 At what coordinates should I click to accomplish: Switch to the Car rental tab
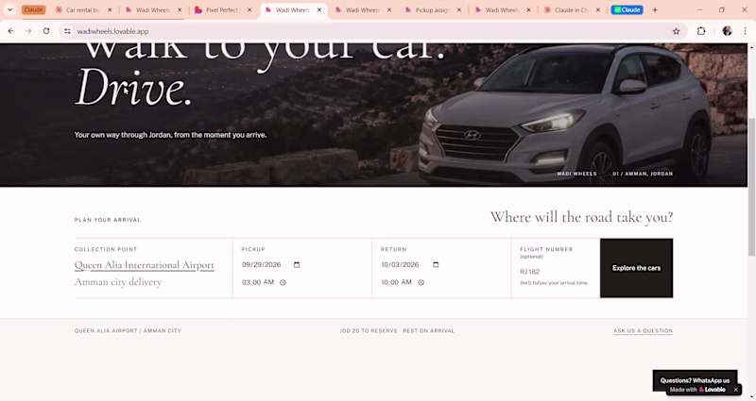83,9
